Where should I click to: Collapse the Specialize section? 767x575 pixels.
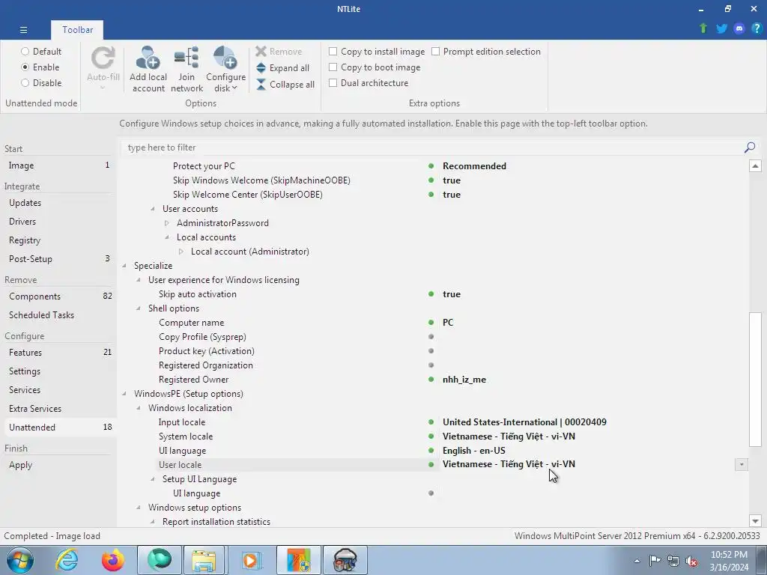tap(124, 266)
